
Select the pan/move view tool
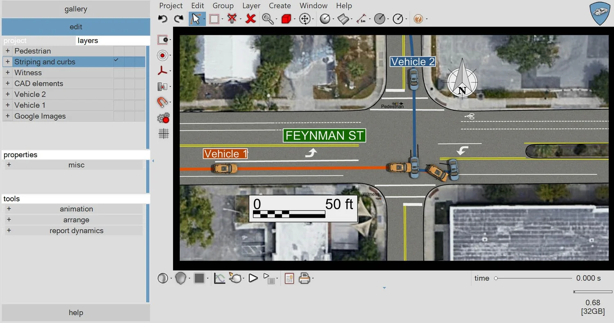[x=305, y=18]
